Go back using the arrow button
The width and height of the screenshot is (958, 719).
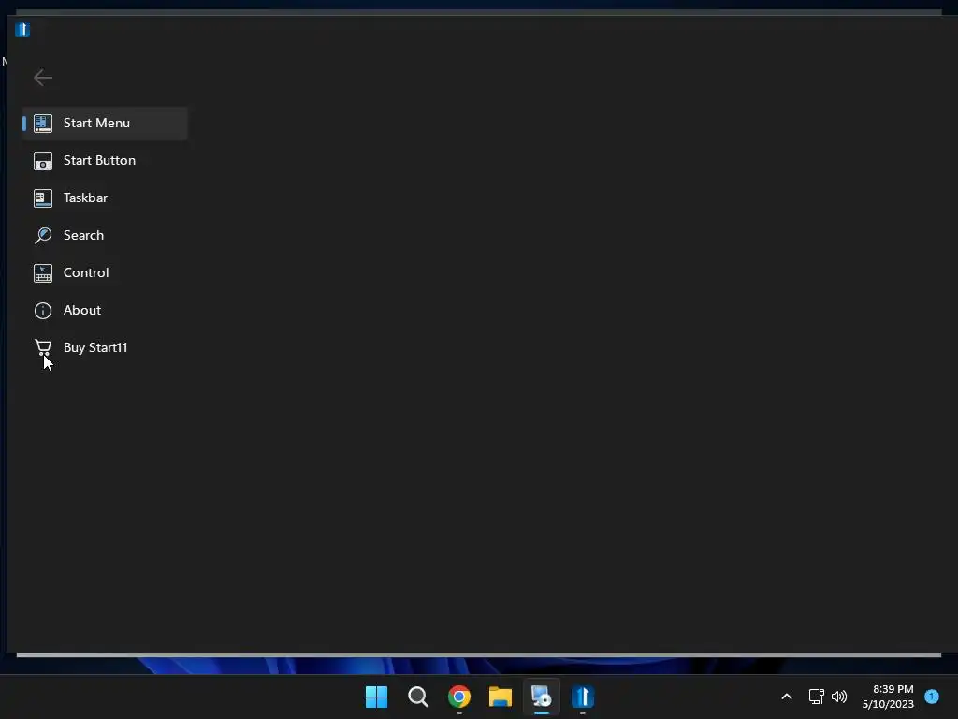43,78
